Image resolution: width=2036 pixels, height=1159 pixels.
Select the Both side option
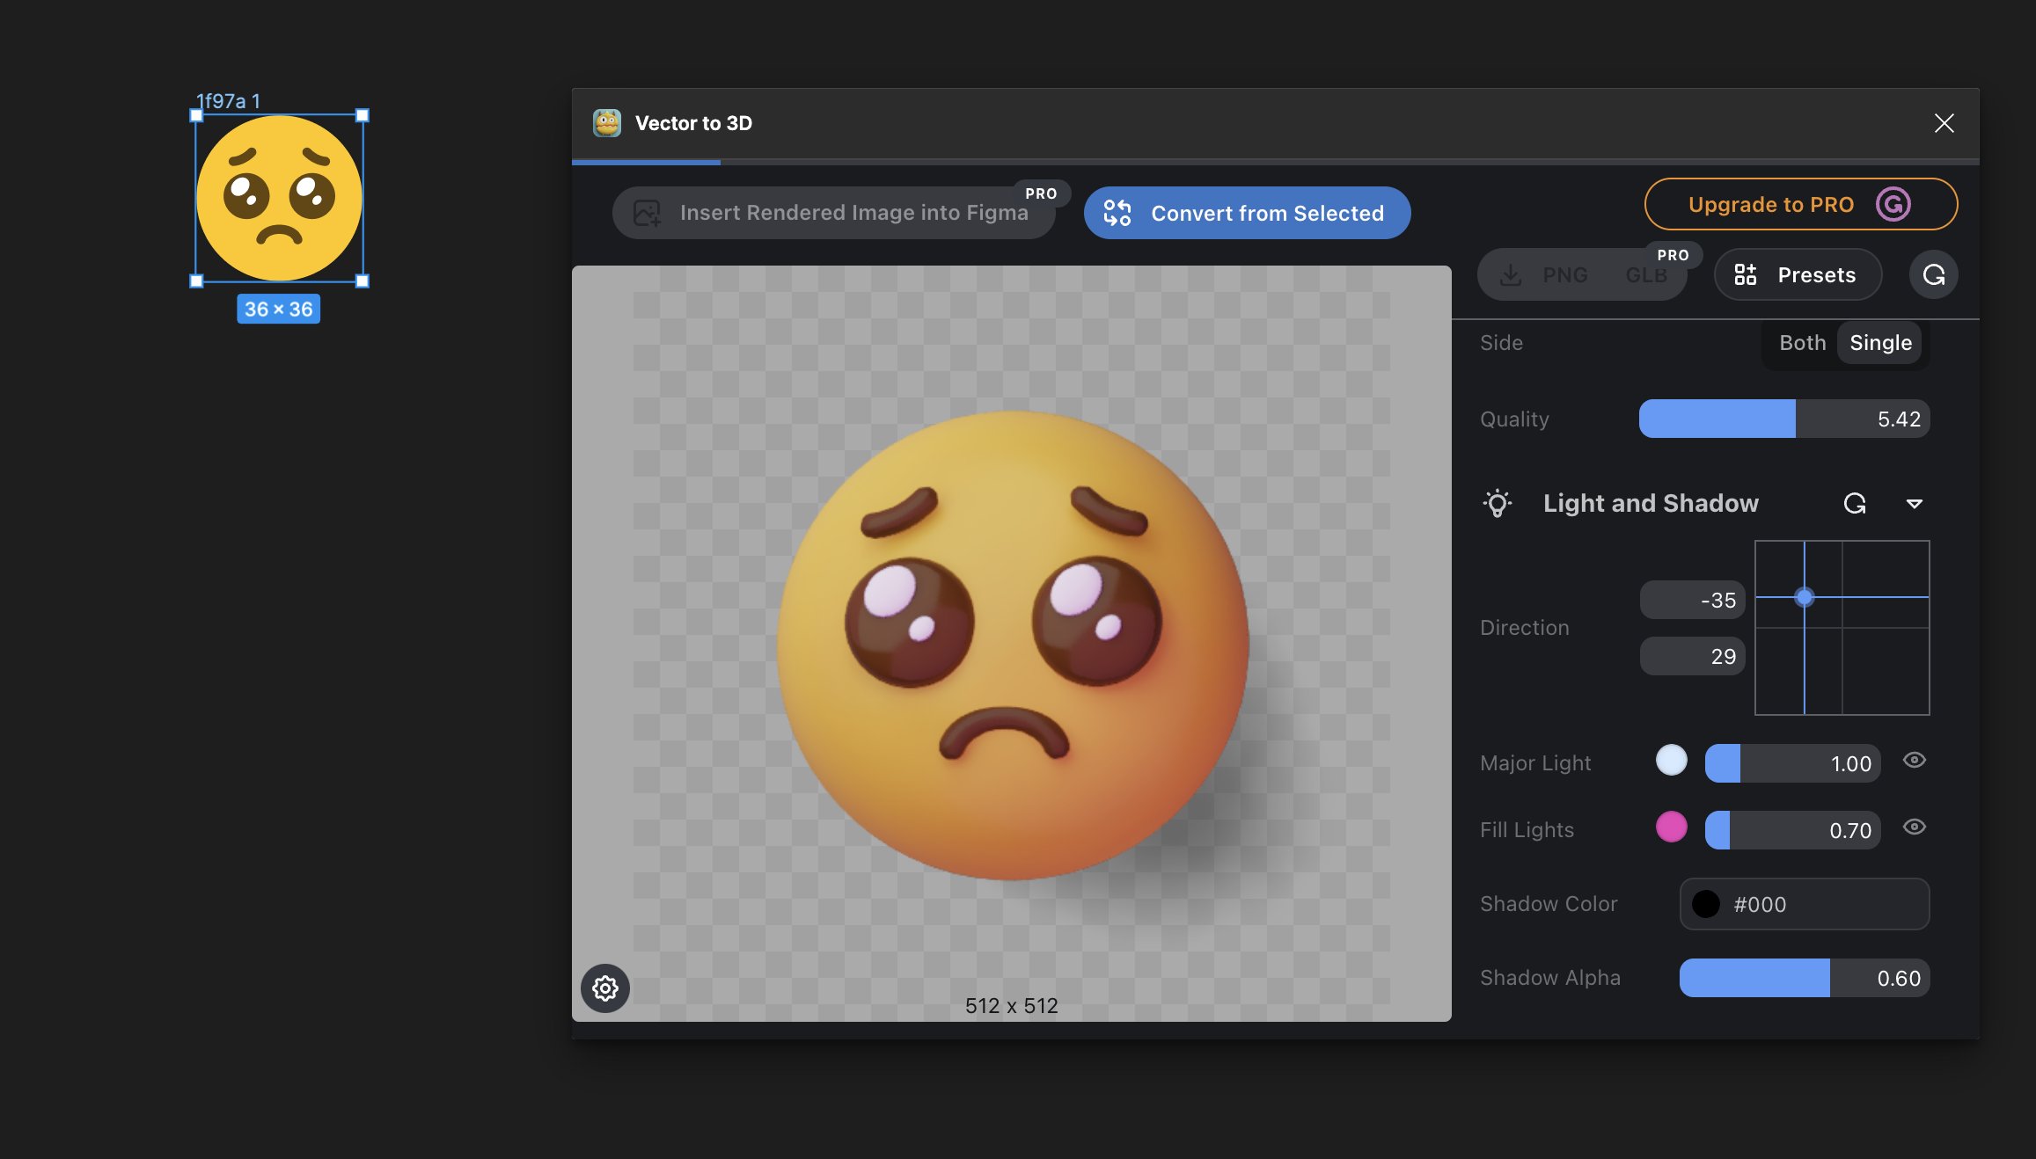tap(1802, 343)
